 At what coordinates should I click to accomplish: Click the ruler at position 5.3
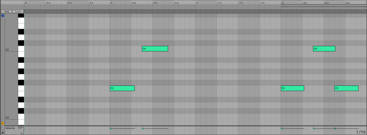[x=70, y=3]
